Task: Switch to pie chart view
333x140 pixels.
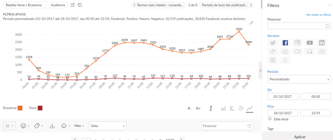Action: (241, 108)
